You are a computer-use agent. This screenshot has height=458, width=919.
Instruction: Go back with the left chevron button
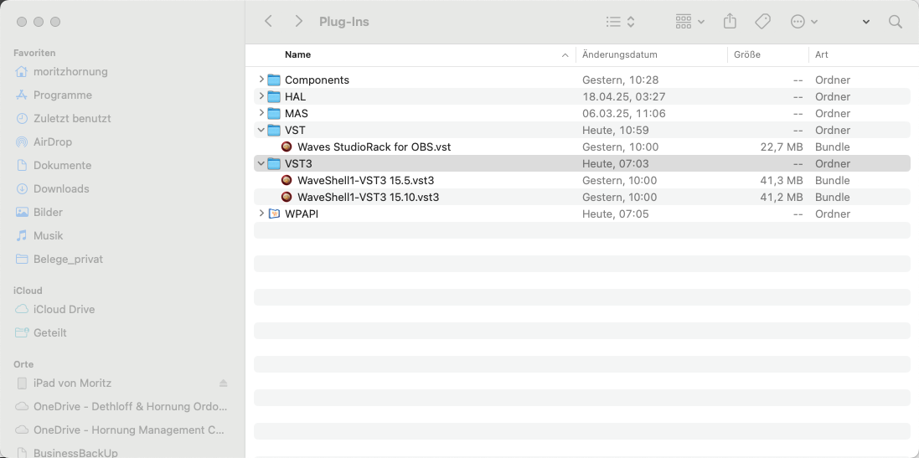[x=268, y=22]
